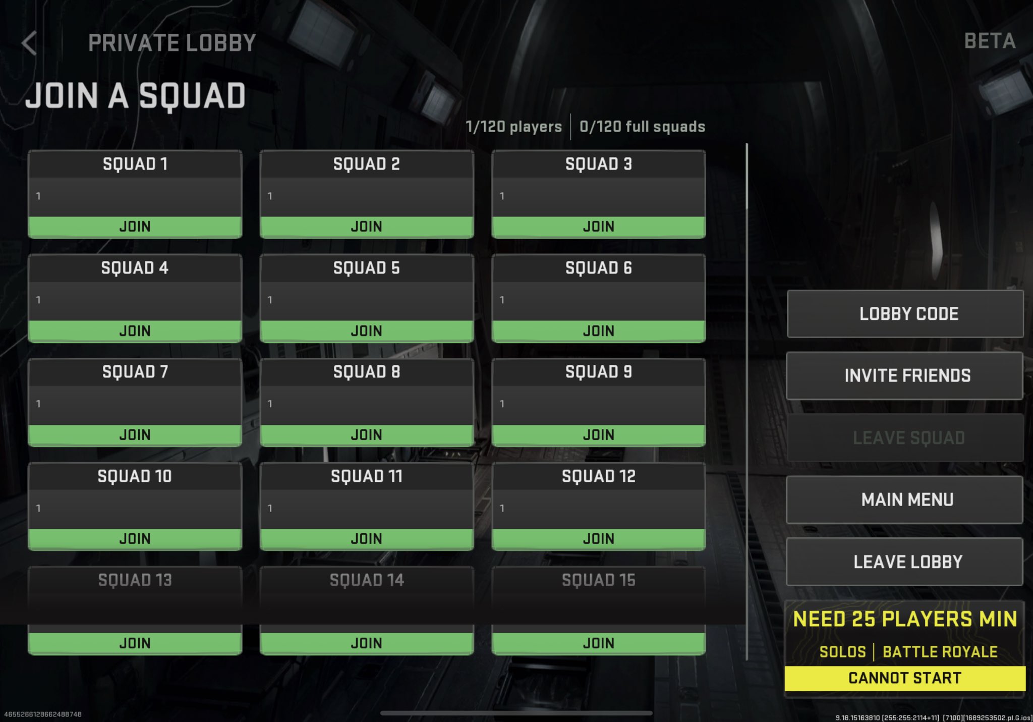Click the Join button for Squad 7

135,435
